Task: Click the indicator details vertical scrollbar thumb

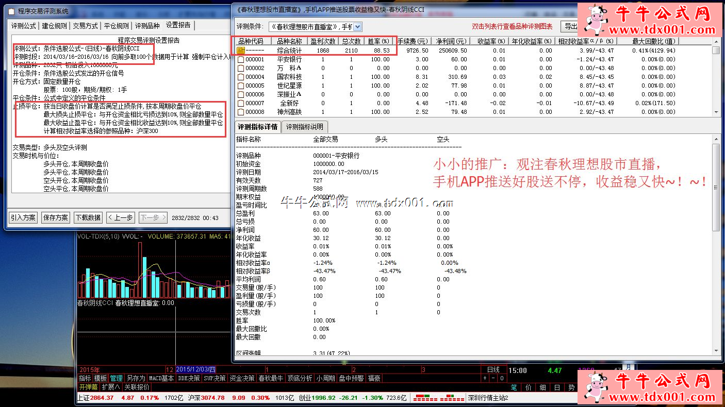Action: pos(716,187)
